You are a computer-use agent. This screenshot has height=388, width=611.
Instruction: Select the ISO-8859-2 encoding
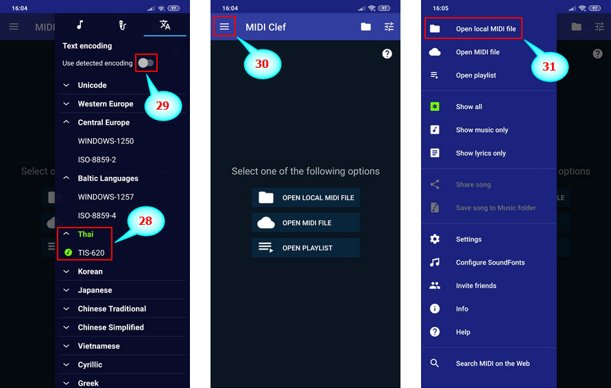(97, 160)
